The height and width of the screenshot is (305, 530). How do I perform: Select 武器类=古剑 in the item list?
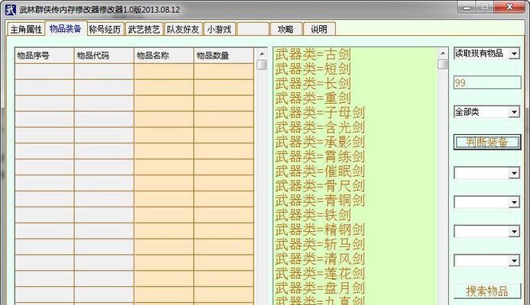click(305, 55)
